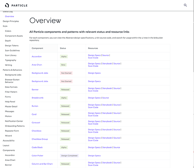The height and width of the screenshot is (168, 194).
Task: Open Onboarding Patterns sidebar item
Action: (x=15, y=126)
